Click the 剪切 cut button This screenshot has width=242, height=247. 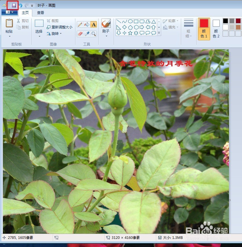tap(23, 21)
